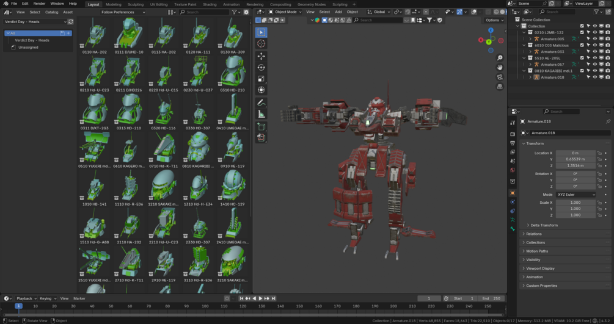Switch to the Sculpting workspace tab
The height and width of the screenshot is (324, 614).
136,4
